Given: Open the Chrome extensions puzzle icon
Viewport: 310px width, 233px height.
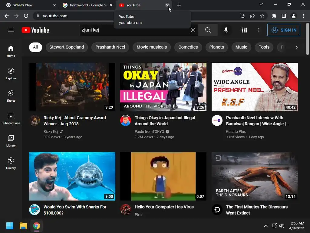Looking at the screenshot, I should coord(274,16).
